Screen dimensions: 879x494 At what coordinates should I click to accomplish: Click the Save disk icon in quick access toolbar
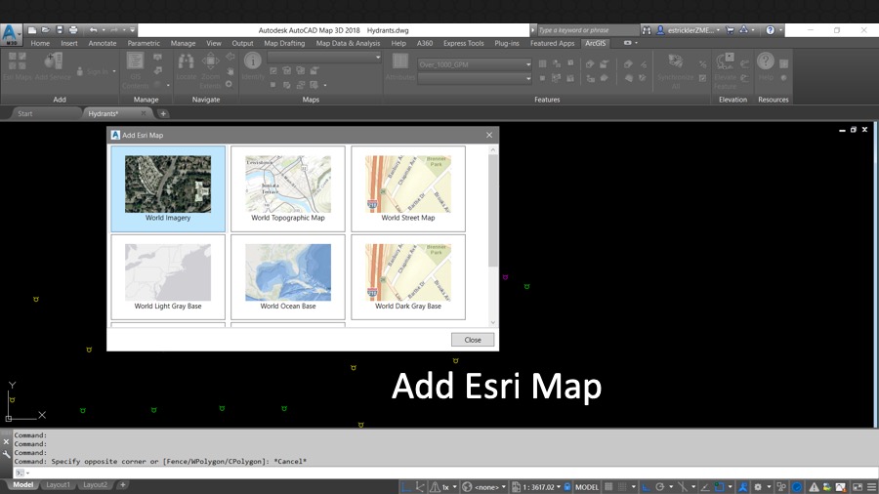pyautogui.click(x=60, y=30)
